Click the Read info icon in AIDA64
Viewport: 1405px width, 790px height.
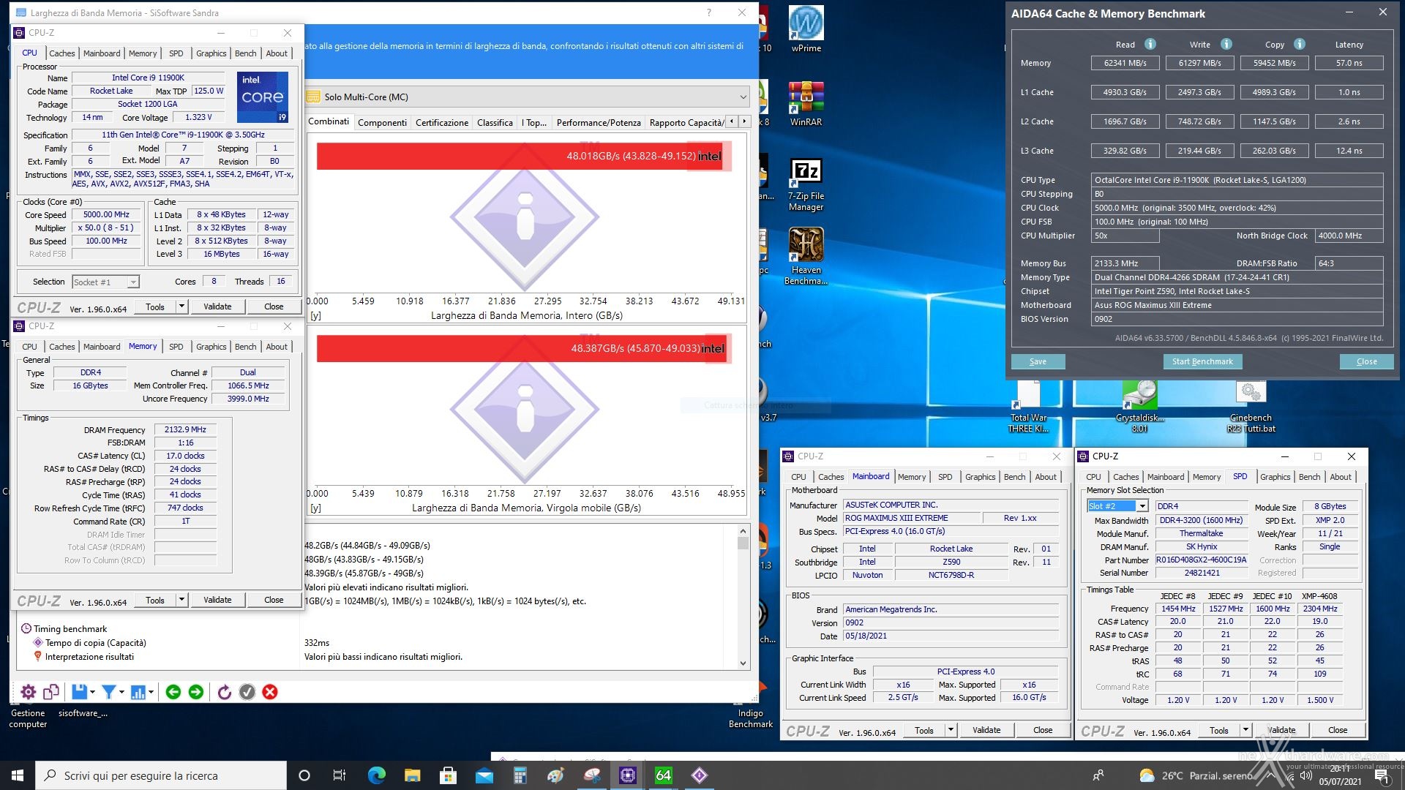click(1150, 44)
